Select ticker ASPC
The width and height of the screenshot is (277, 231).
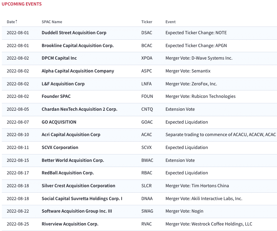click(x=147, y=71)
